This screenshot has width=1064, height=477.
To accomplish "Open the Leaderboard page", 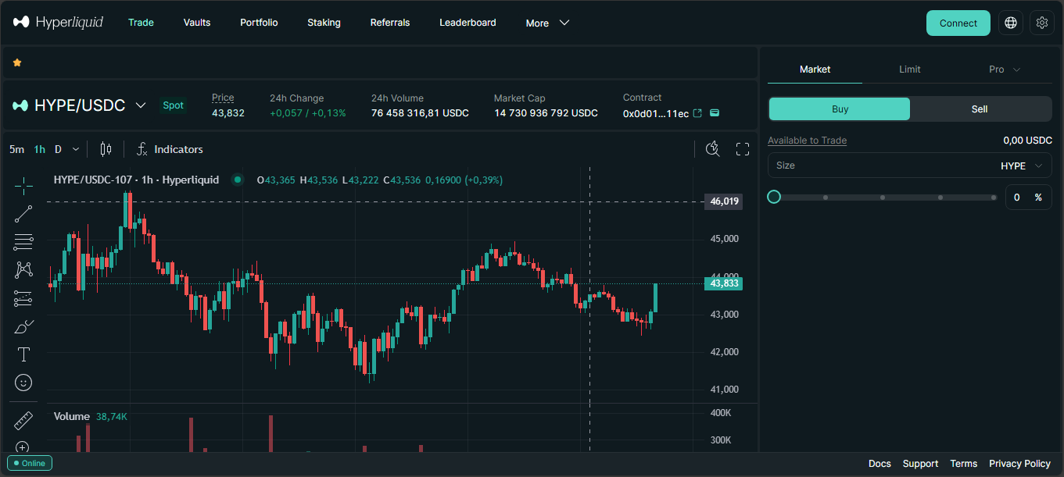I will point(468,23).
